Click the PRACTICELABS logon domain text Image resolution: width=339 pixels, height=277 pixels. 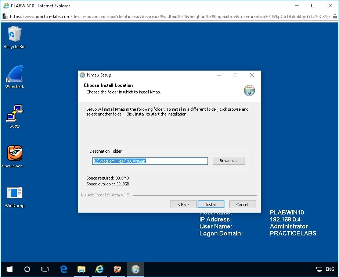click(293, 233)
